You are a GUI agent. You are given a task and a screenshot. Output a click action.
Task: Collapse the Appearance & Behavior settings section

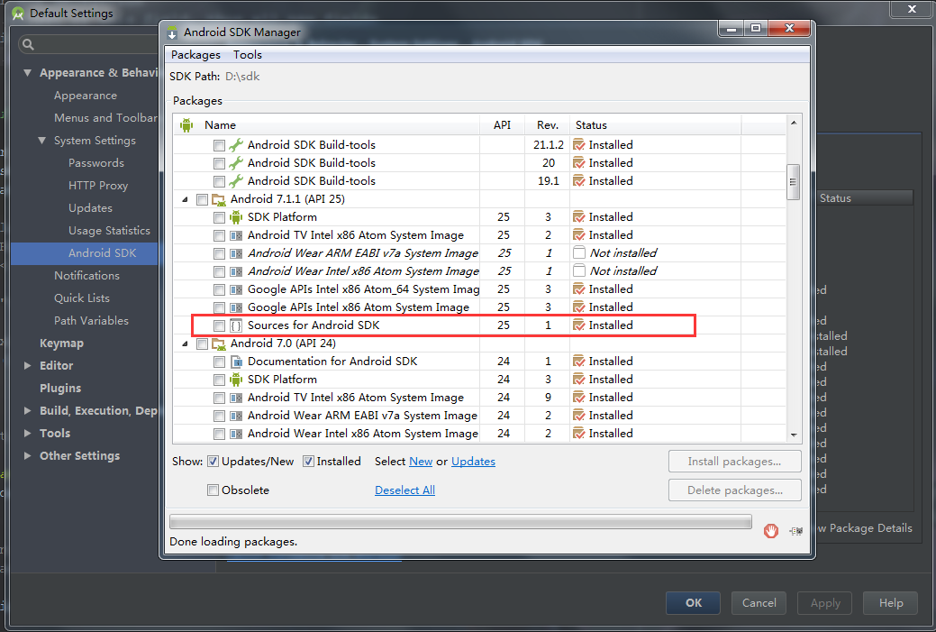27,73
